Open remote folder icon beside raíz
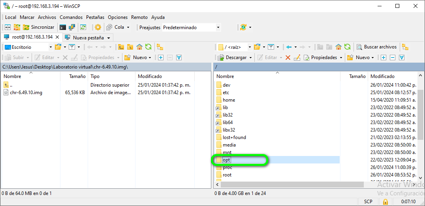 [x=257, y=47]
